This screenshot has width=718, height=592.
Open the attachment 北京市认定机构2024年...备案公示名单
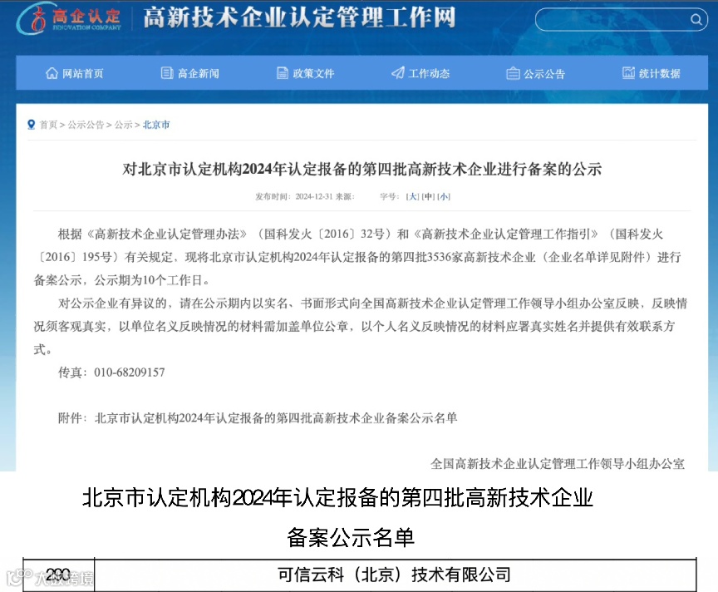click(276, 418)
